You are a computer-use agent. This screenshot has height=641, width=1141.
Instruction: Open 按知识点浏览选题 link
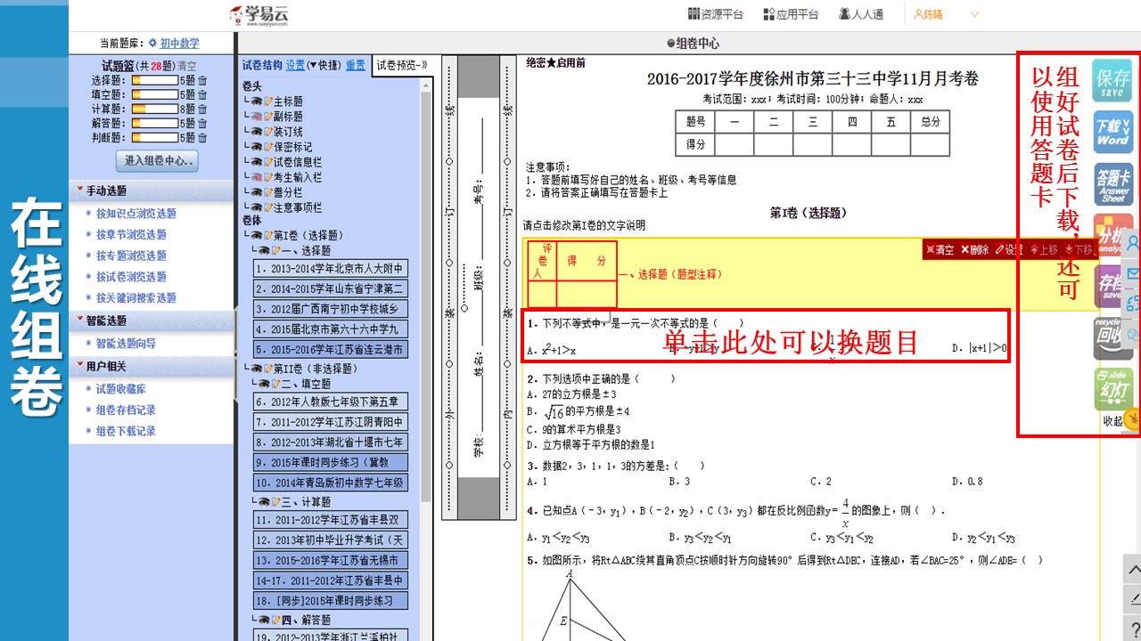[x=136, y=214]
